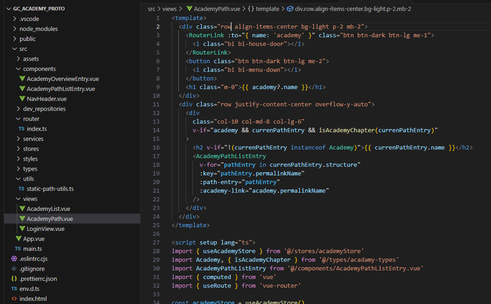Collapse the GC_ACADEMY_PROTO root folder
This screenshot has height=304, width=491.
tap(9, 9)
